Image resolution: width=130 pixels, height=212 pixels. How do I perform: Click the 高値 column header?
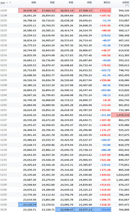(x=52, y=2)
